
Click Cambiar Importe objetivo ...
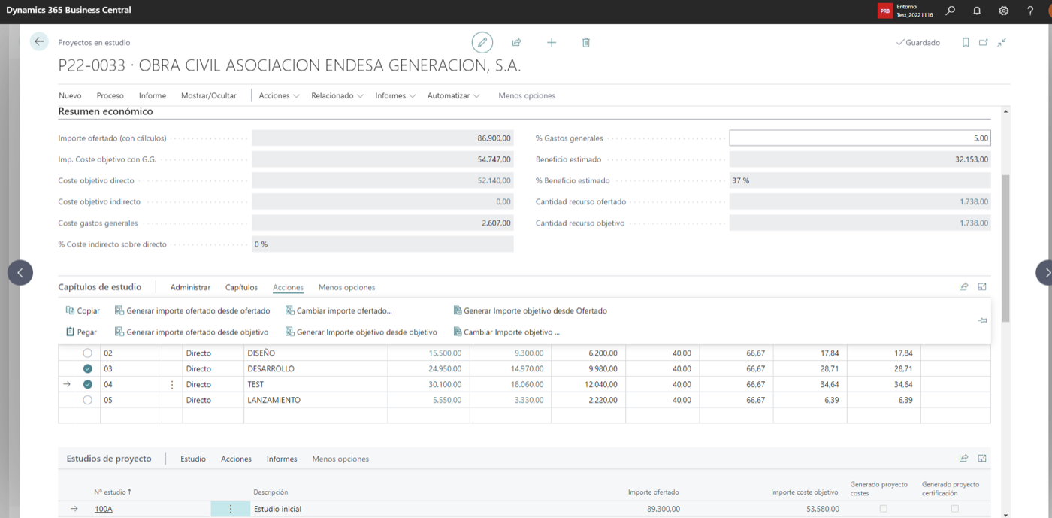506,332
